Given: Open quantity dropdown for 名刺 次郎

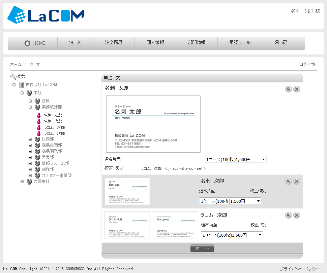Looking at the screenshot, I should click(230, 201).
